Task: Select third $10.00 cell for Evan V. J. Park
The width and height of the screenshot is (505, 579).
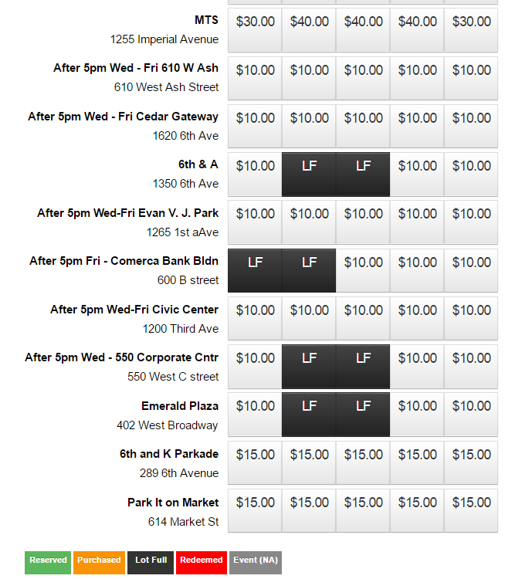Action: point(363,222)
